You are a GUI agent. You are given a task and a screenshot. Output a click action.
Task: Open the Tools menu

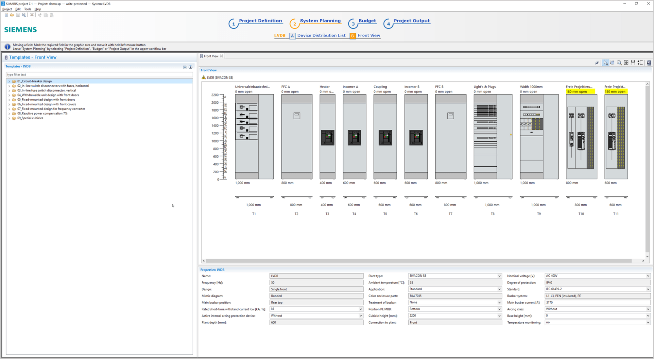(x=27, y=9)
